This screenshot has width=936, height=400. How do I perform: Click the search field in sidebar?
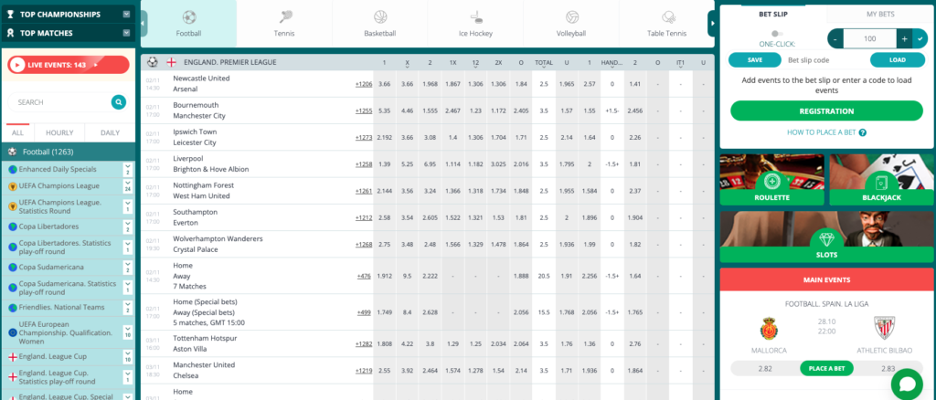click(x=63, y=102)
